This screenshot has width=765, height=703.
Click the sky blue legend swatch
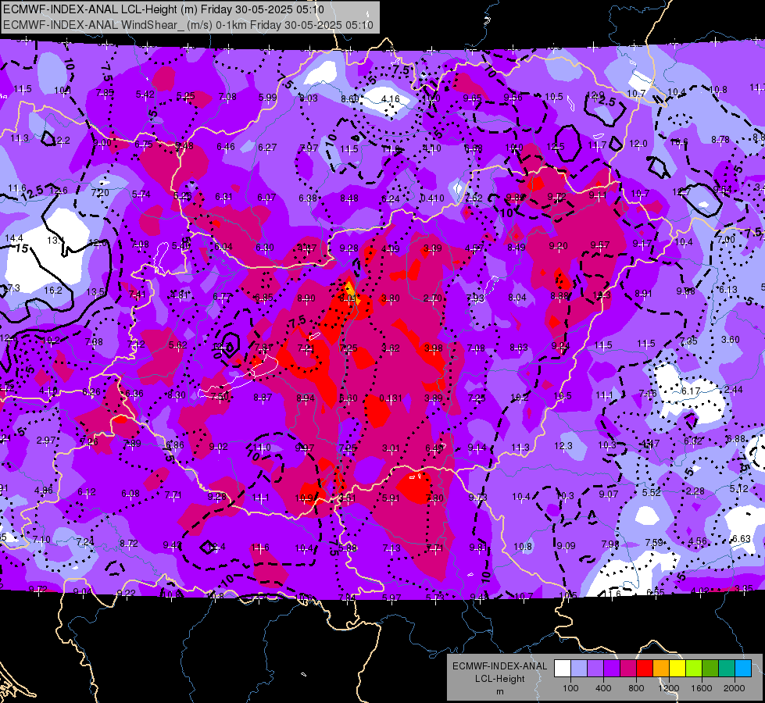point(743,669)
